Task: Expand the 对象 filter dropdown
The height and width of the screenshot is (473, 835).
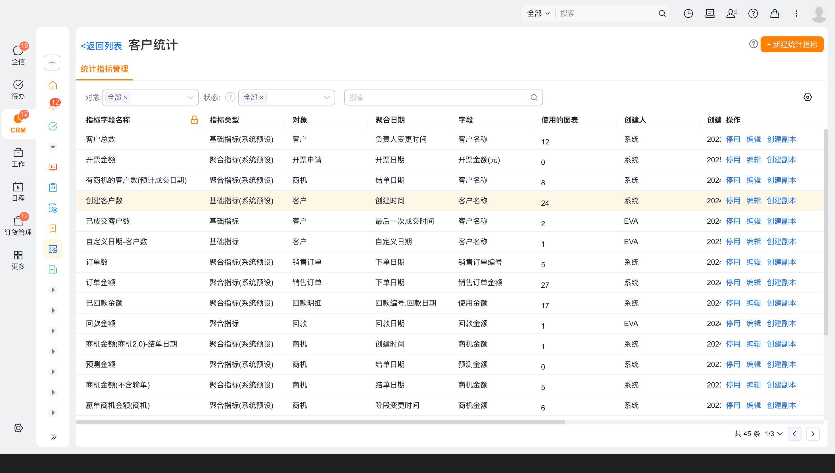Action: 191,97
